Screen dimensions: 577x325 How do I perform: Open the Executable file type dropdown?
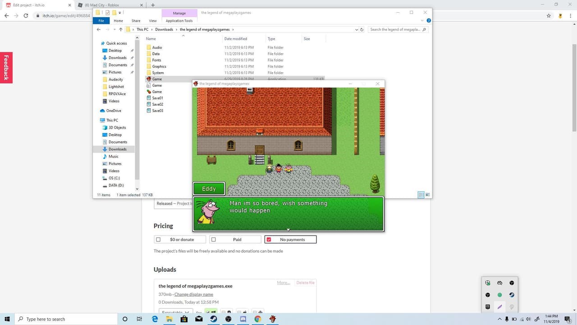[x=176, y=312]
